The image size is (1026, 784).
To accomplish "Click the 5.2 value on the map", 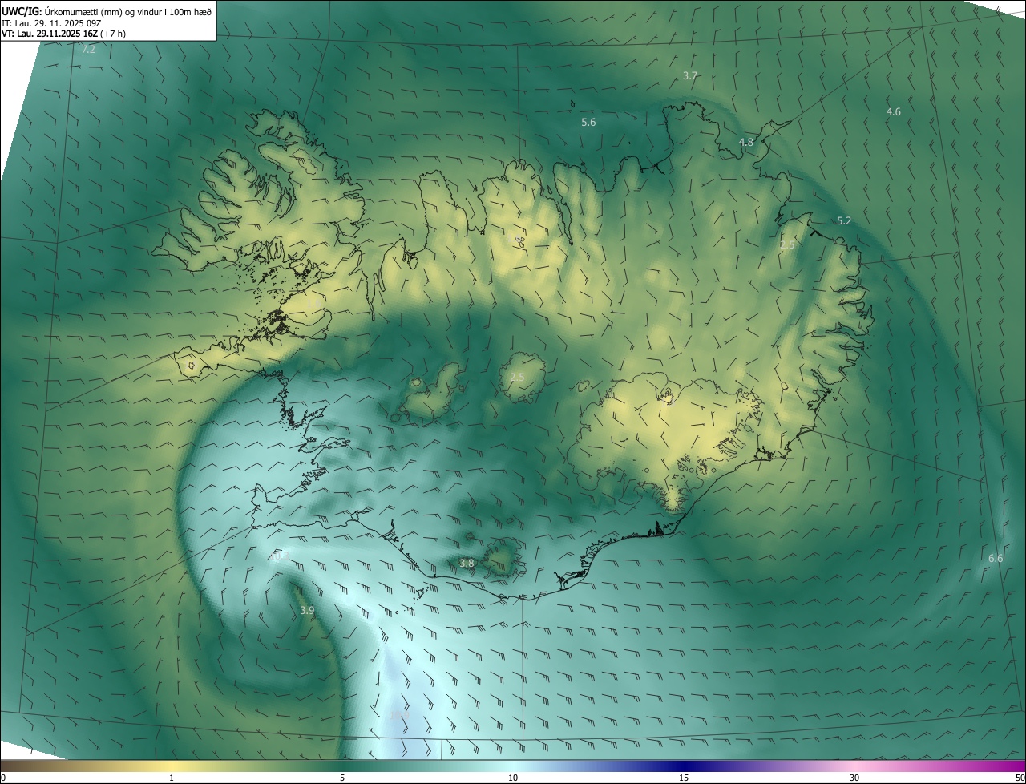I will 844,221.
